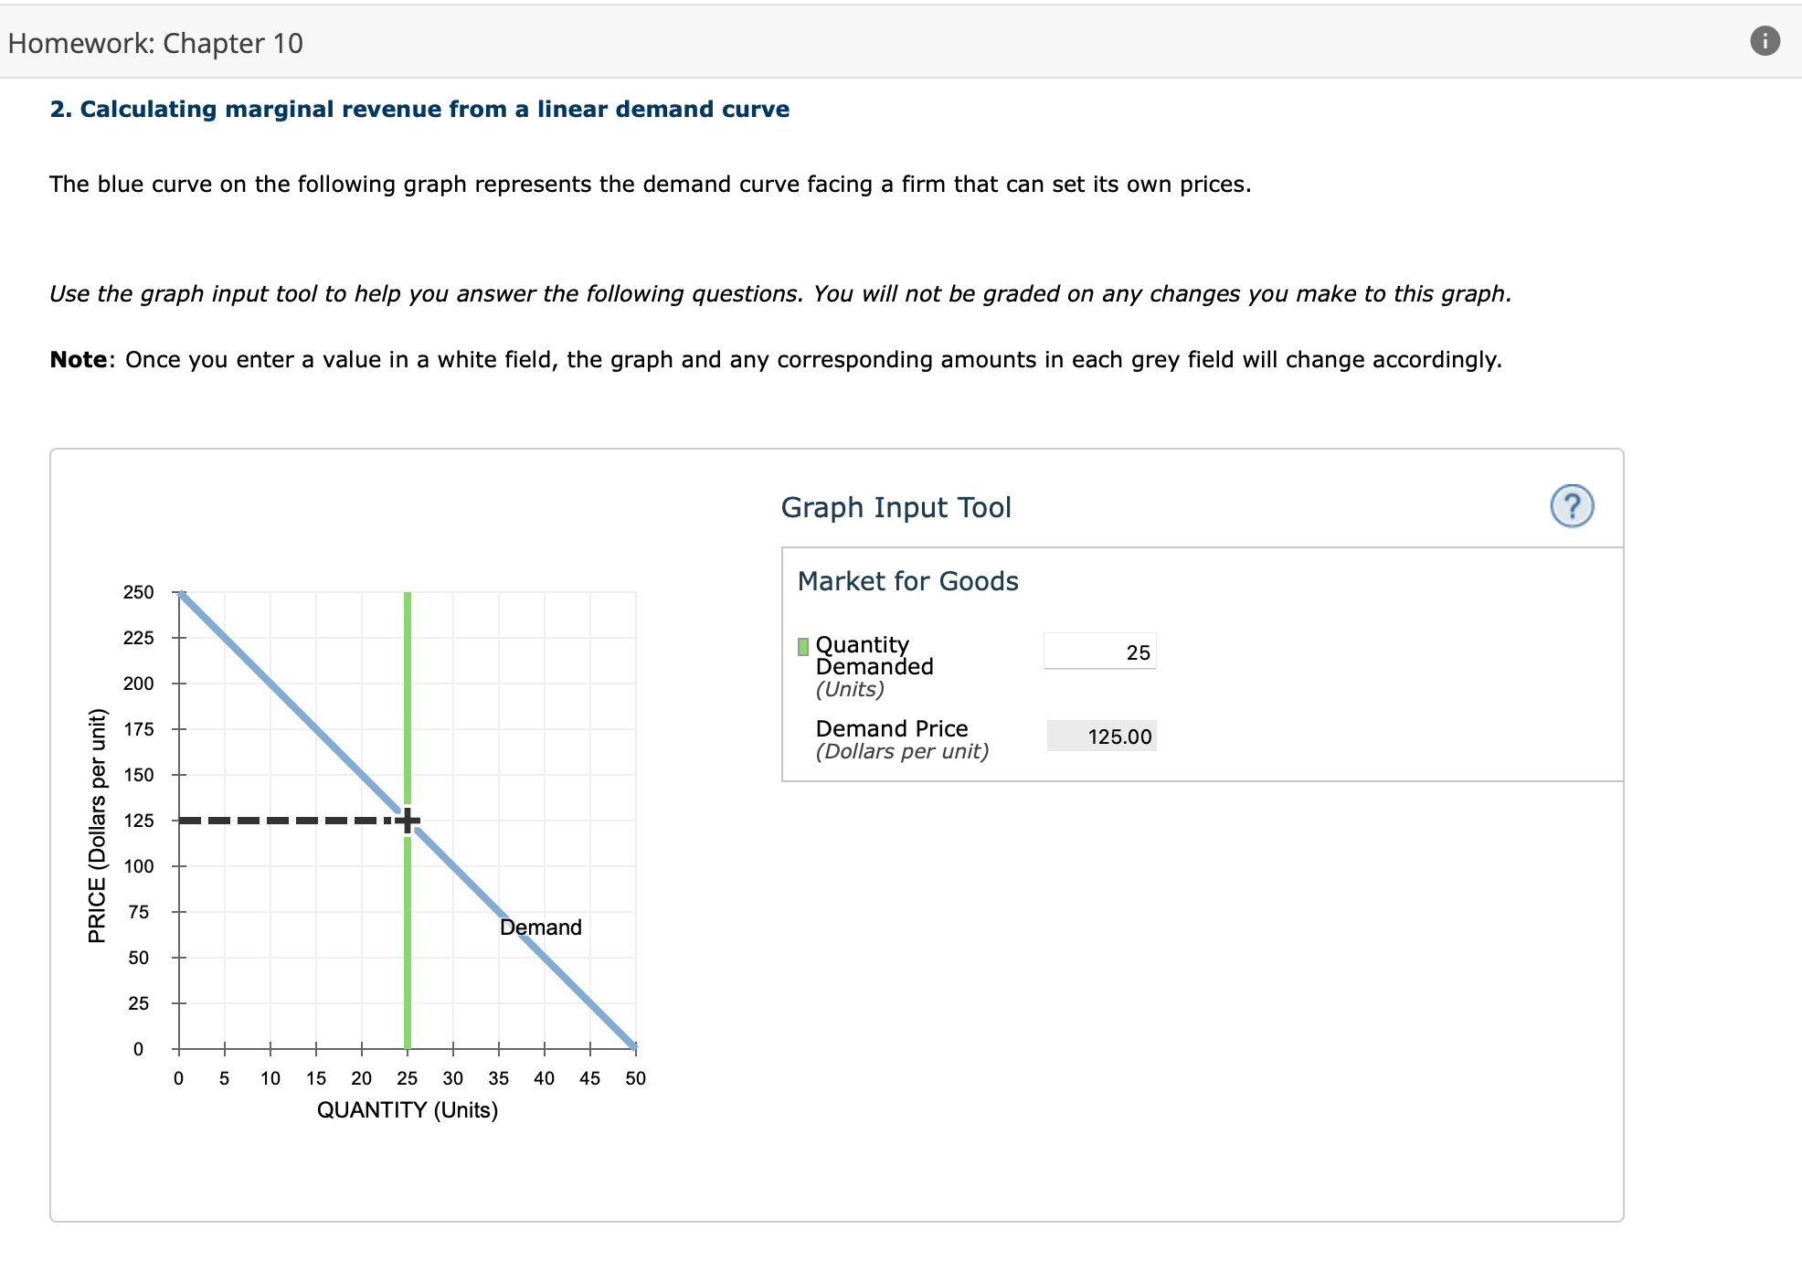The width and height of the screenshot is (1802, 1272).
Task: Click the crosshair marker on the demand curve
Action: point(408,821)
